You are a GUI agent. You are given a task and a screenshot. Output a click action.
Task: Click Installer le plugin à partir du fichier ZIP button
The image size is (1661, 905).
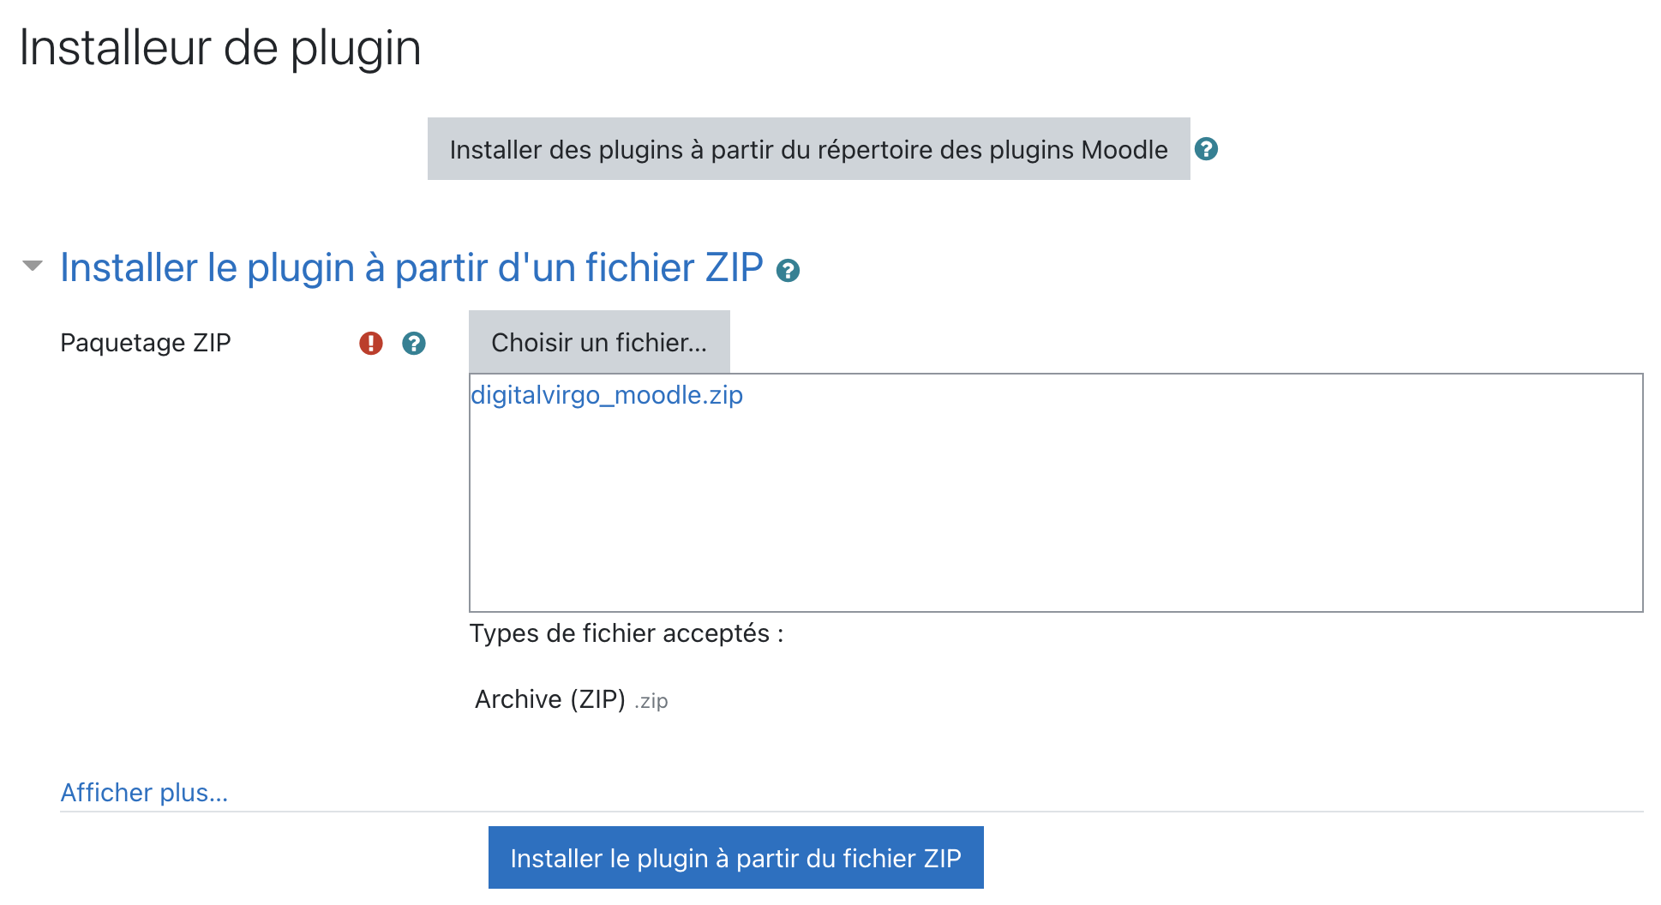736,858
